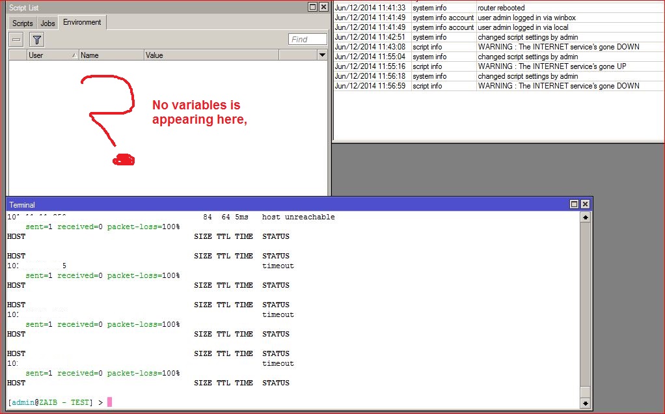Sort by the User column header
The height and width of the screenshot is (414, 665).
tap(53, 55)
